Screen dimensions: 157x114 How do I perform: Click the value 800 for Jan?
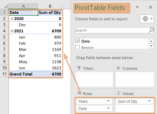click(58, 37)
